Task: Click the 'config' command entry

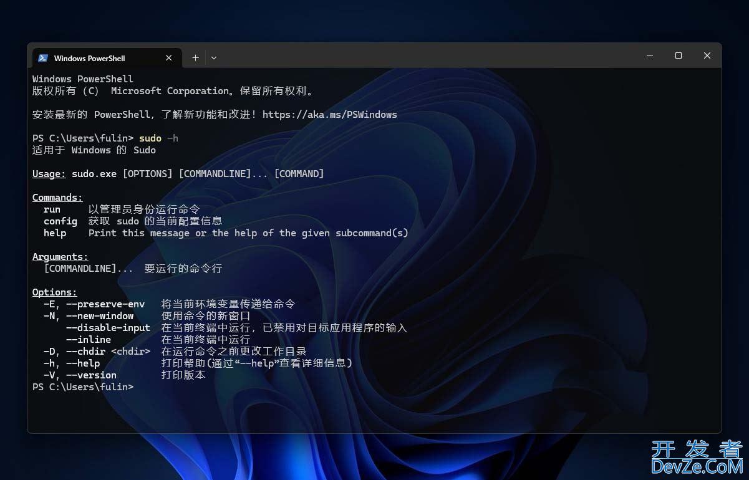Action: click(x=60, y=221)
